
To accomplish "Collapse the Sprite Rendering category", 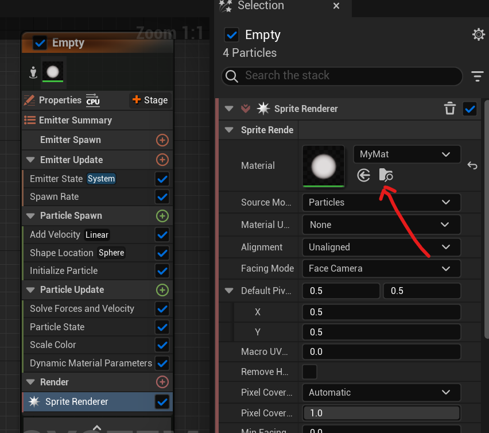I will tap(229, 130).
